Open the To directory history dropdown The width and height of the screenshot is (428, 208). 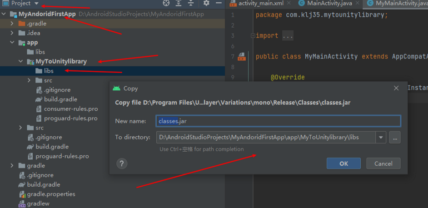pyautogui.click(x=381, y=138)
